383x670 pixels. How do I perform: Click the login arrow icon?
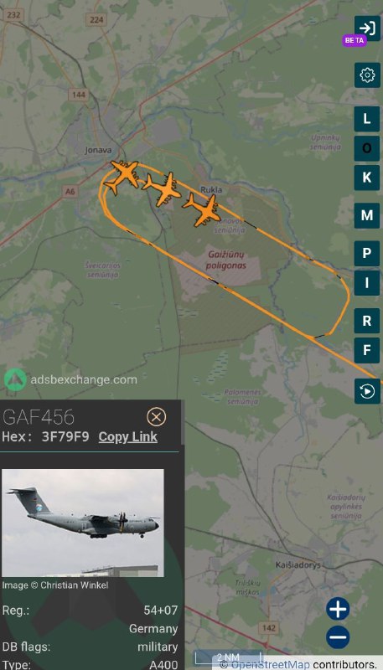click(x=367, y=28)
